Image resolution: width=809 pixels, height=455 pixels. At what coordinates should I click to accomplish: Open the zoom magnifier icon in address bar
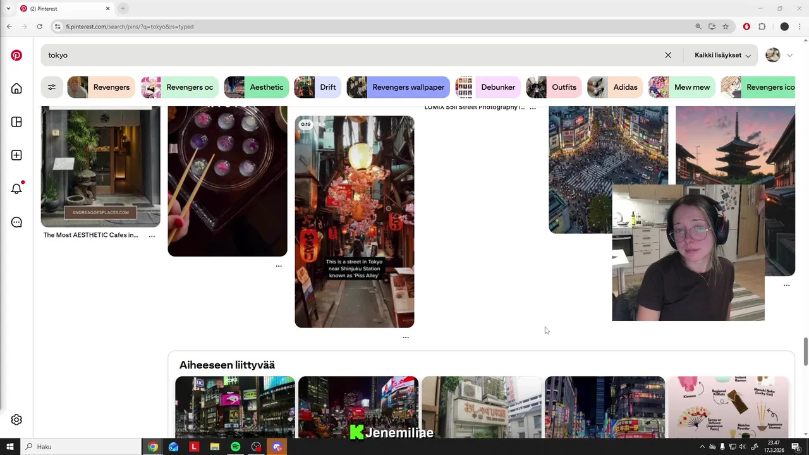(698, 27)
